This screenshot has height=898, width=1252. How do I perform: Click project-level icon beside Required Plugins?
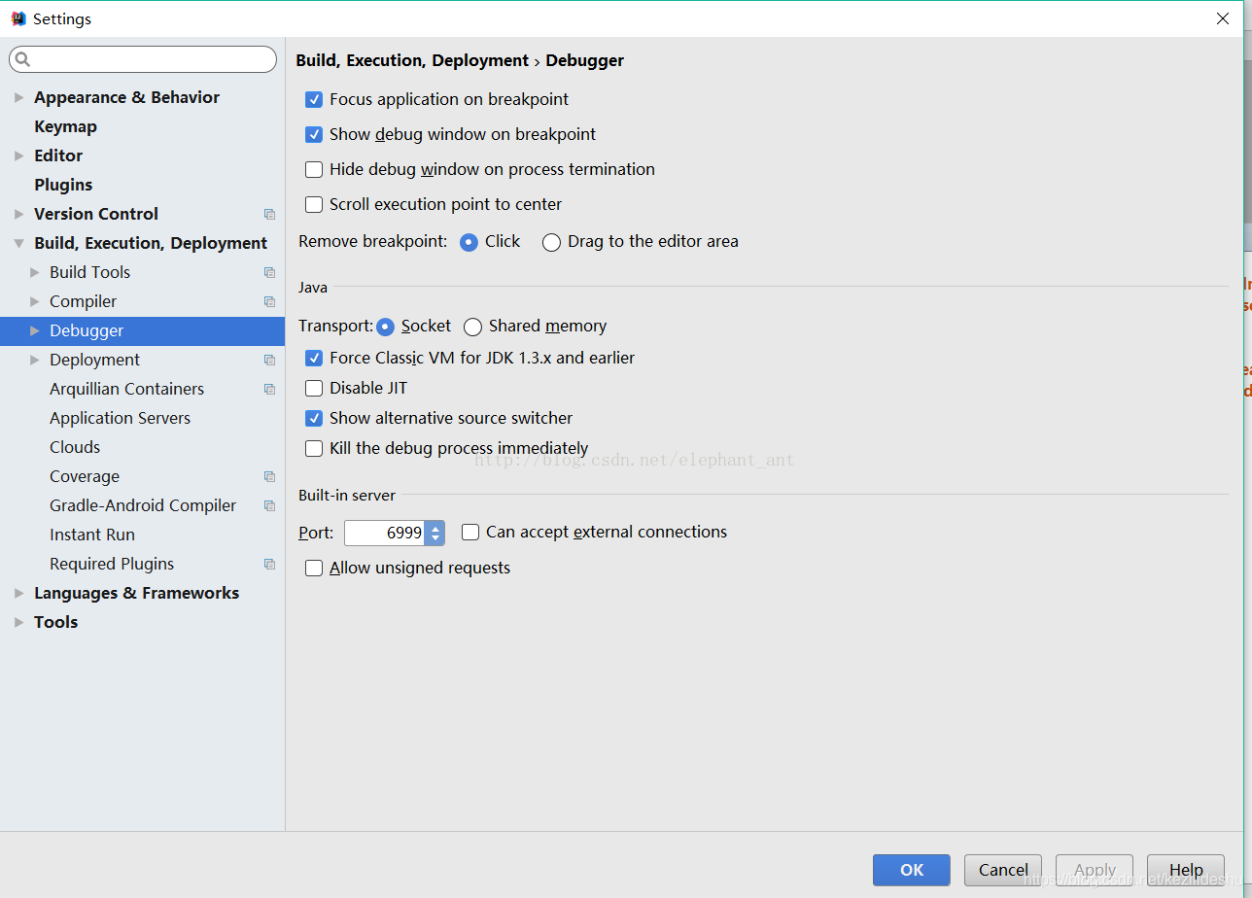pyautogui.click(x=269, y=564)
